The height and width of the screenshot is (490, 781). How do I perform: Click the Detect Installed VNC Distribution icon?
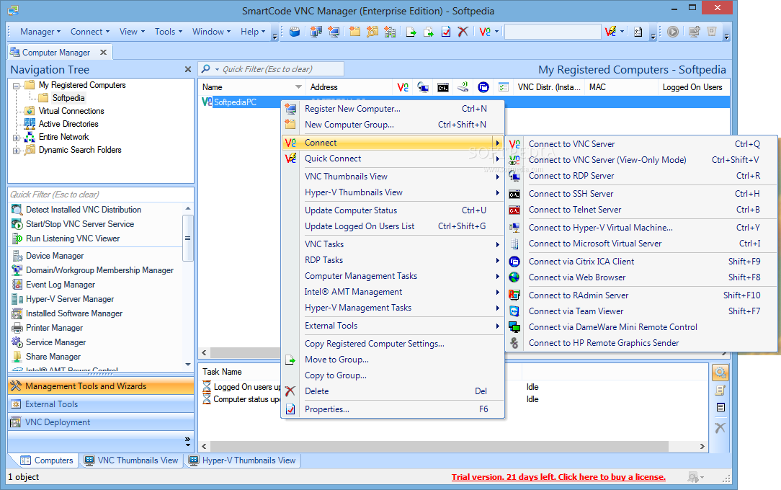point(17,210)
